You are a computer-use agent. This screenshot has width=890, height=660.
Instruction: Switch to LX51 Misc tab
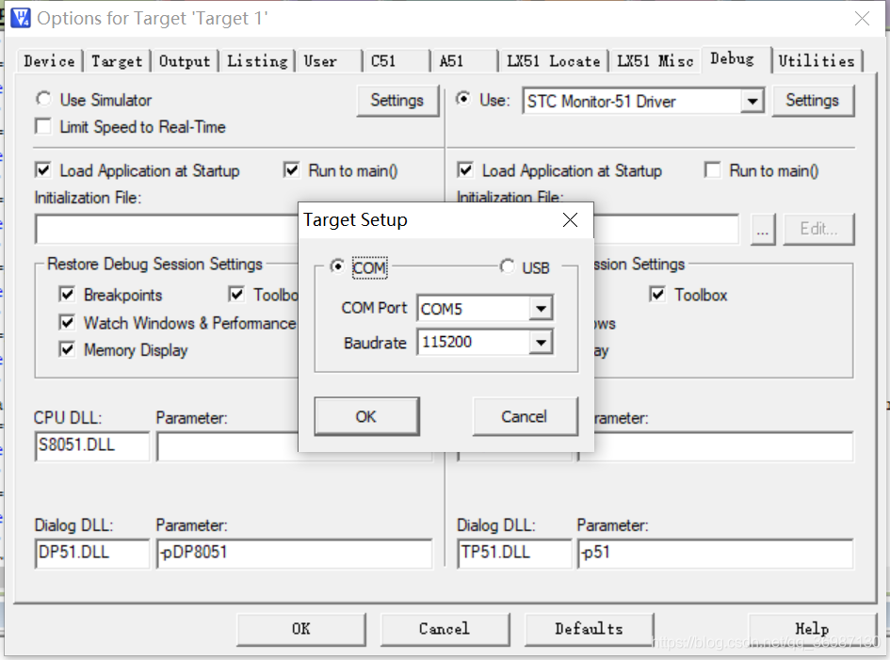[655, 60]
